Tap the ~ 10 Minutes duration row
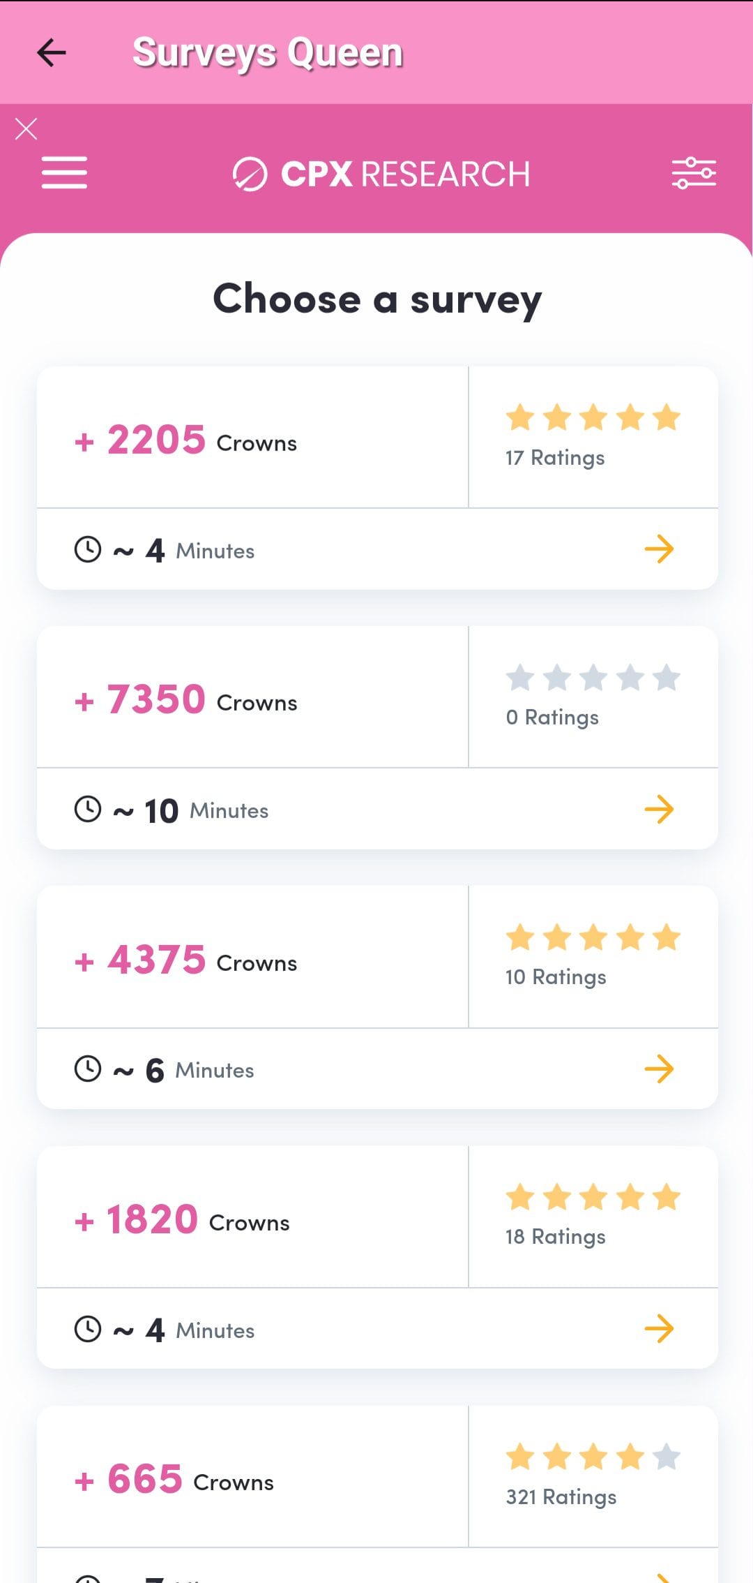Image resolution: width=753 pixels, height=1583 pixels. [377, 810]
